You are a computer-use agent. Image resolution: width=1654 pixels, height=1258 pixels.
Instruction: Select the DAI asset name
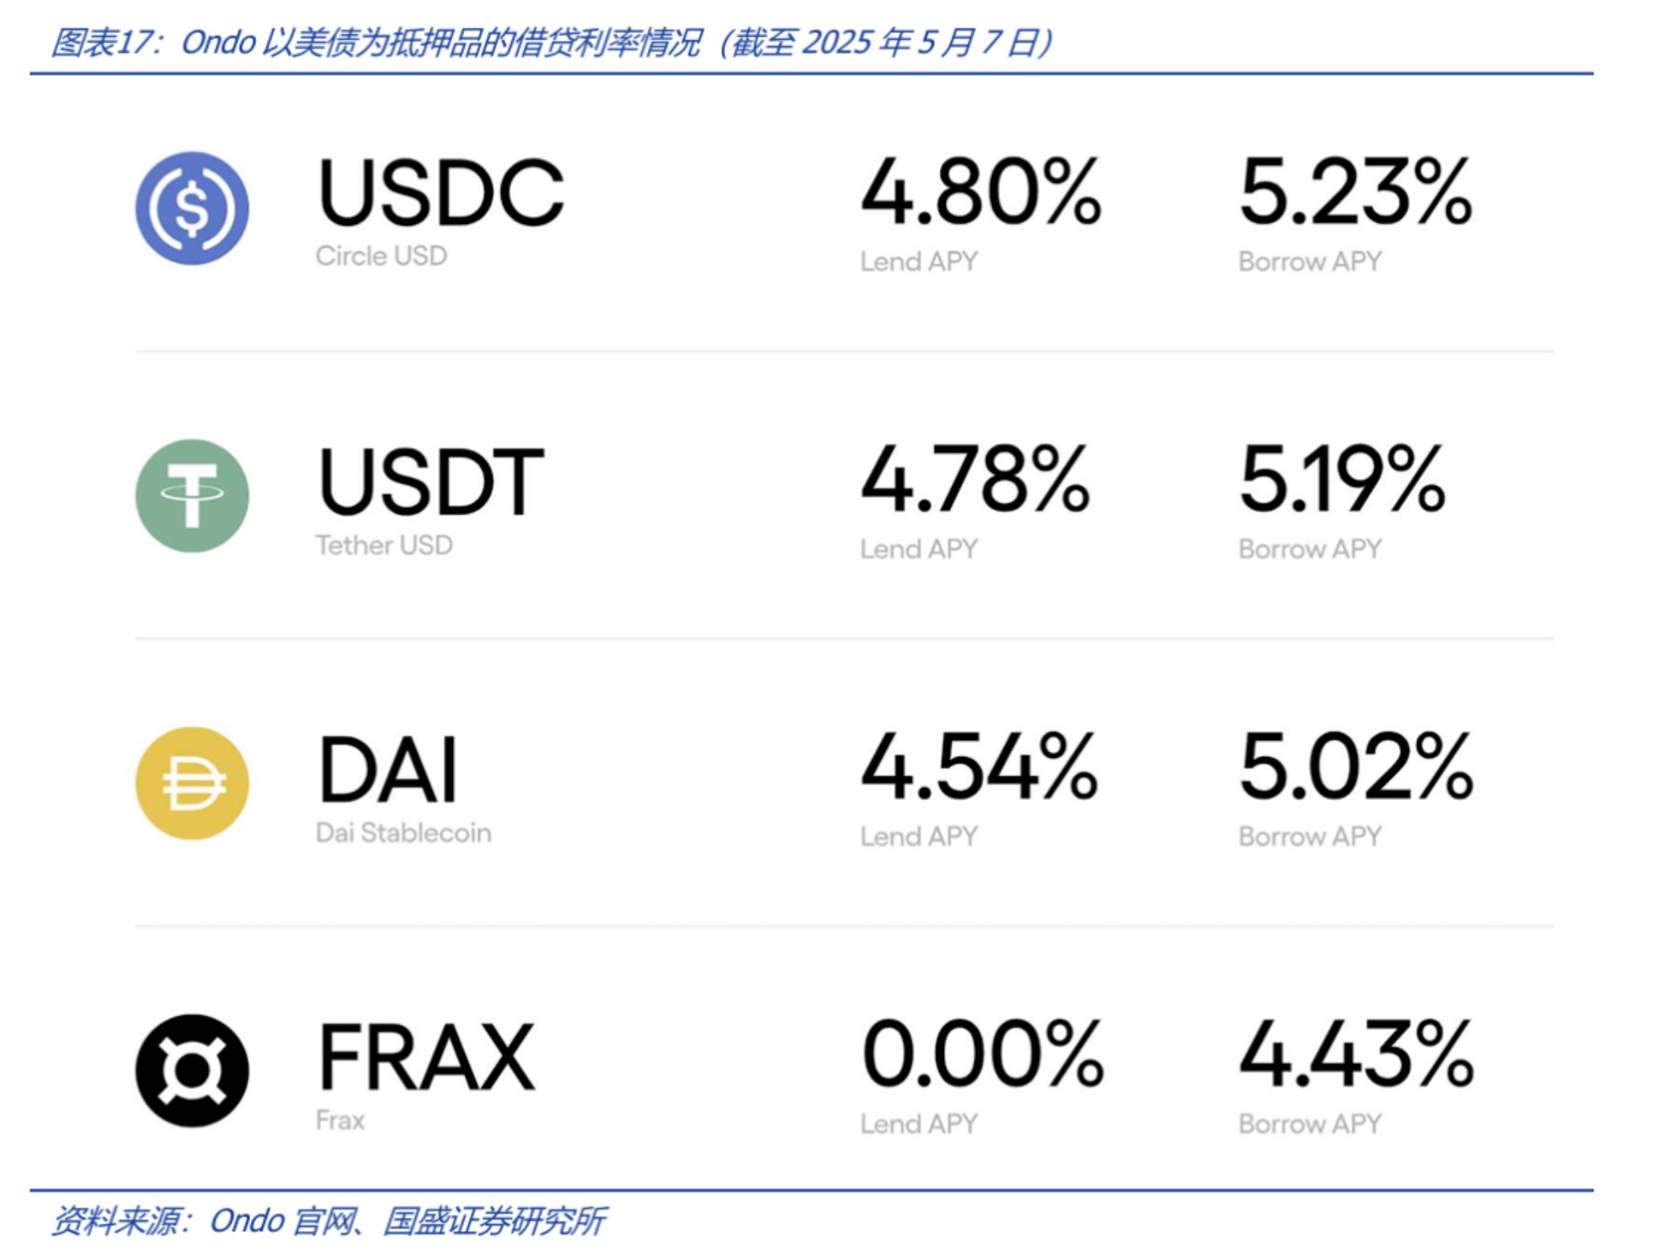point(387,768)
